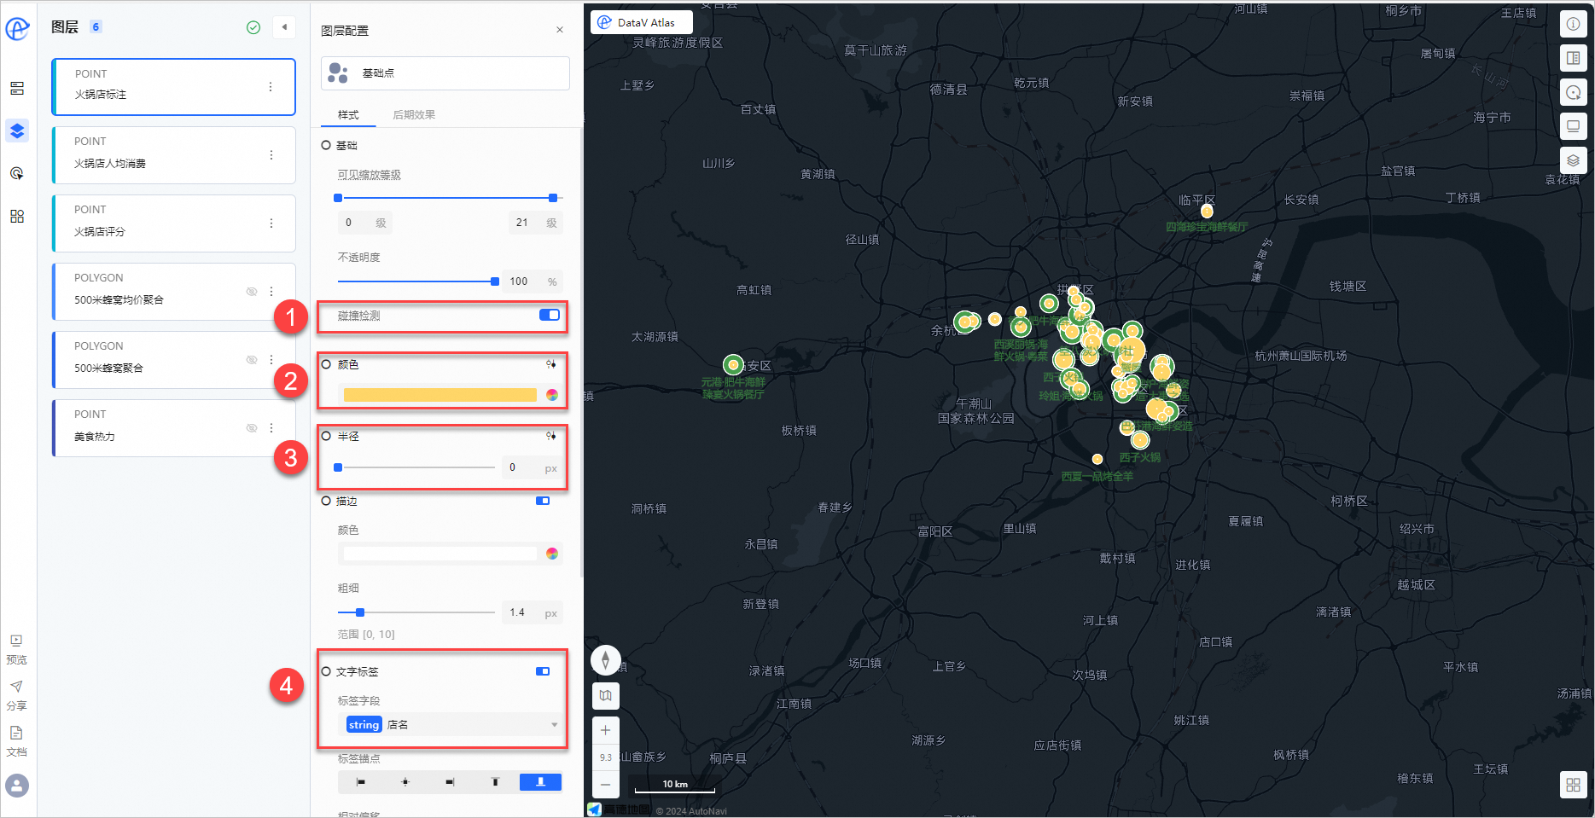Open more options for 火锅店标注 layer
The image size is (1595, 818).
pyautogui.click(x=271, y=87)
